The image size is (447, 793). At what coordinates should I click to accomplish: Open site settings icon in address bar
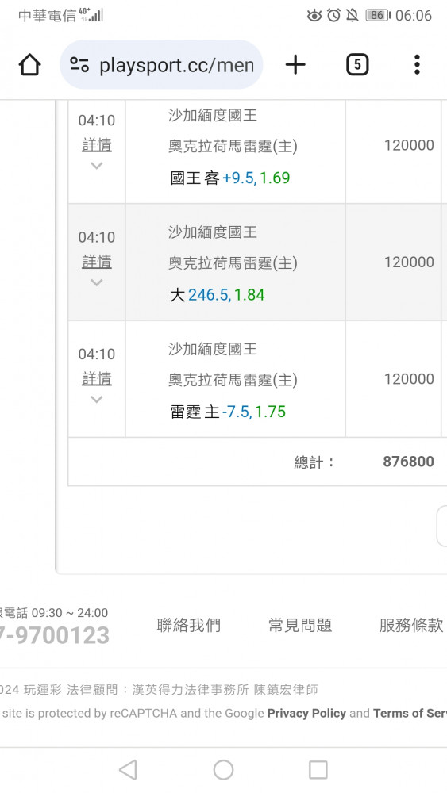(79, 65)
